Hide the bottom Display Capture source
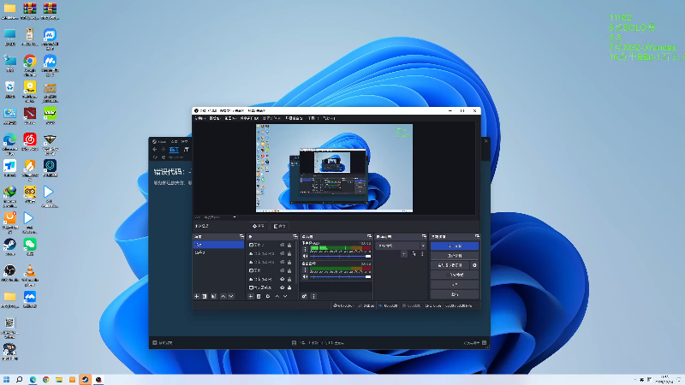Screen dimensions: 685x385 pyautogui.click(x=282, y=287)
